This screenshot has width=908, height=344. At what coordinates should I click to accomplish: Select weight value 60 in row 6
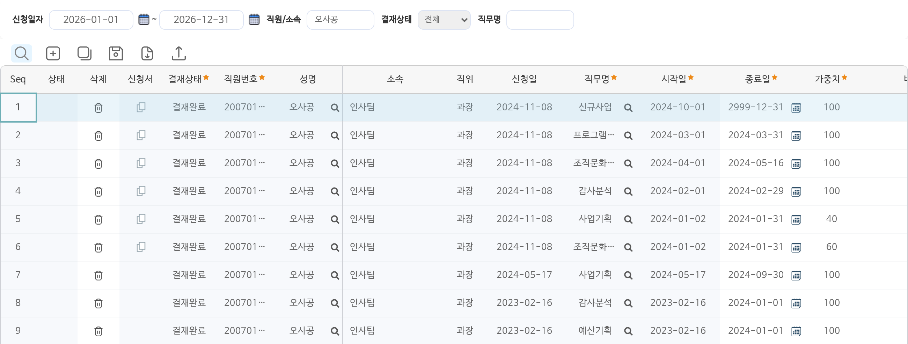pos(831,247)
